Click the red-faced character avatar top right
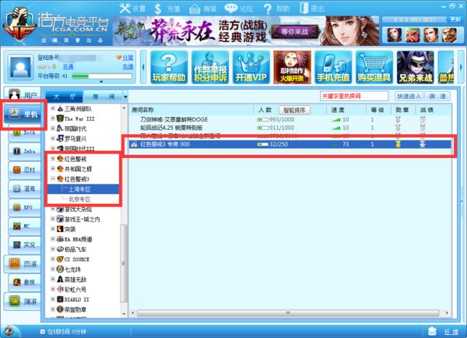 (413, 35)
